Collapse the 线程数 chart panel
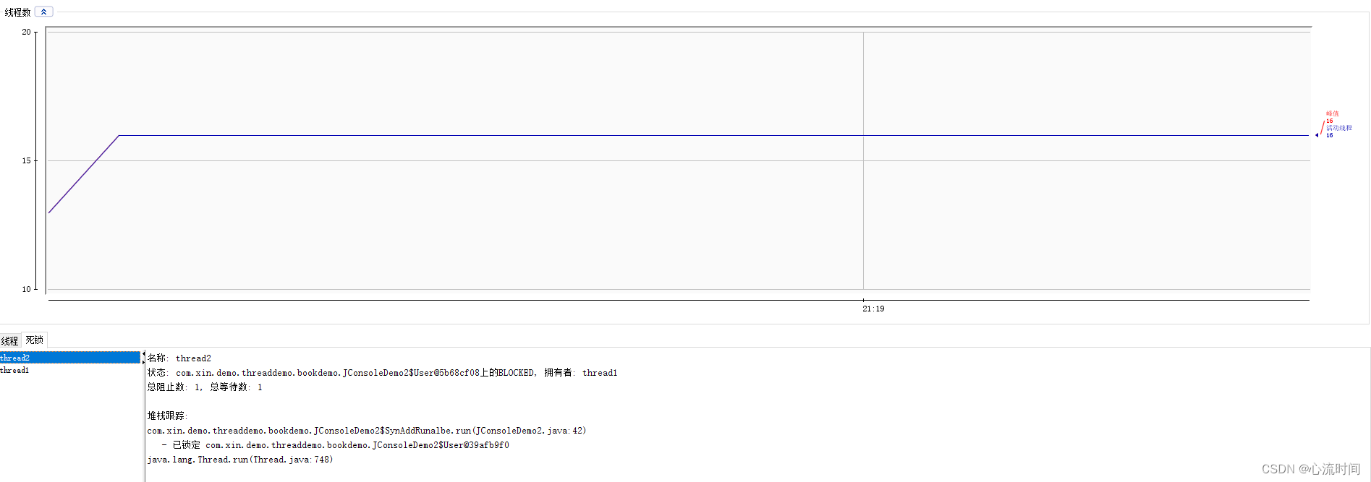The height and width of the screenshot is (482, 1371). 43,12
